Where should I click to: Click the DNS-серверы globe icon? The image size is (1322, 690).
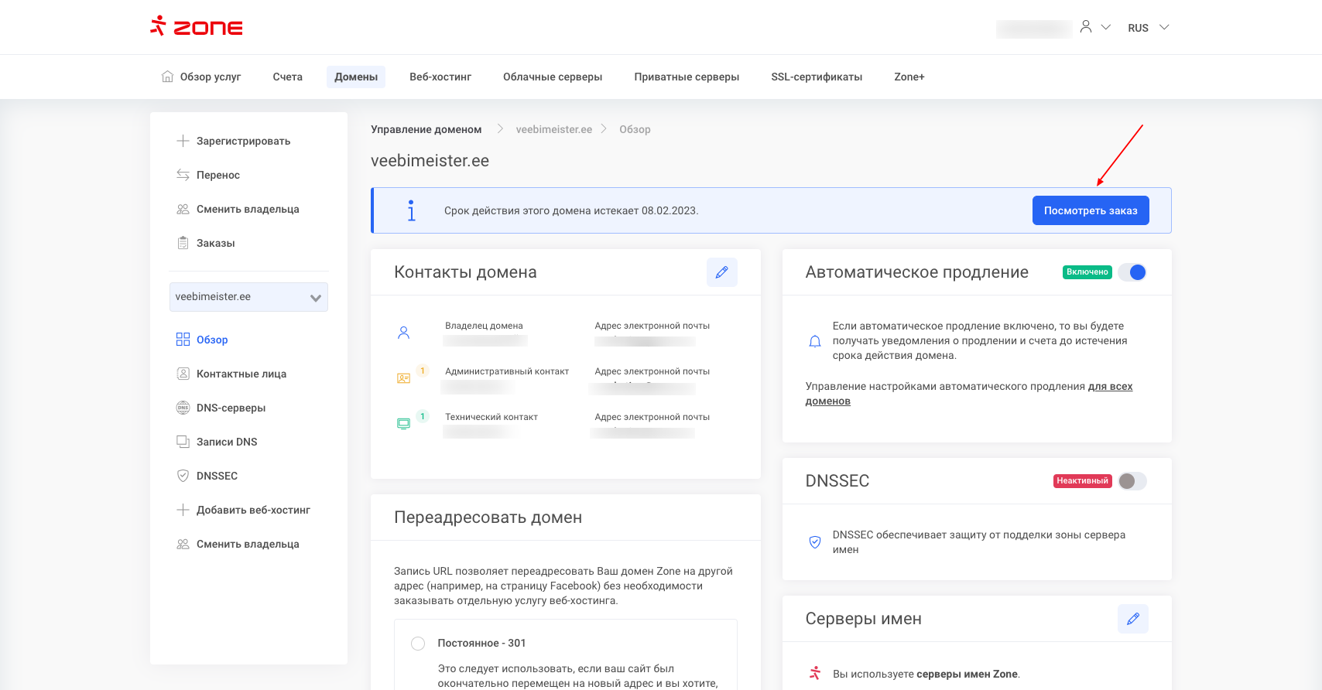click(183, 408)
